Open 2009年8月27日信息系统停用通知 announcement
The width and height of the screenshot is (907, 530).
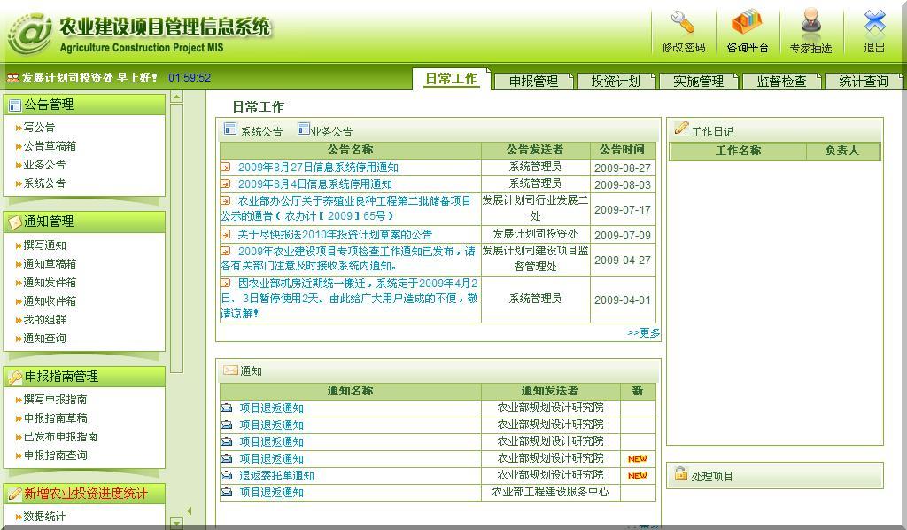[x=318, y=168]
